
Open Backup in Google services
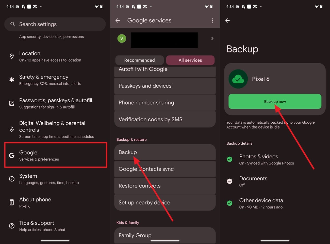pos(165,152)
